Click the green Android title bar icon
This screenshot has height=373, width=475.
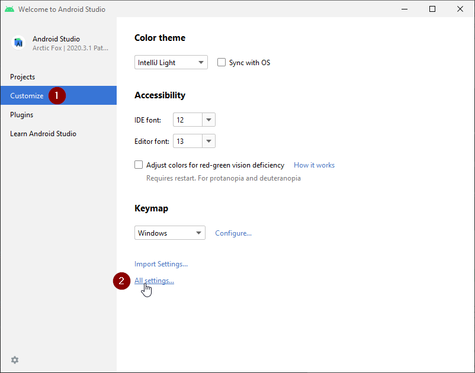pyautogui.click(x=9, y=9)
